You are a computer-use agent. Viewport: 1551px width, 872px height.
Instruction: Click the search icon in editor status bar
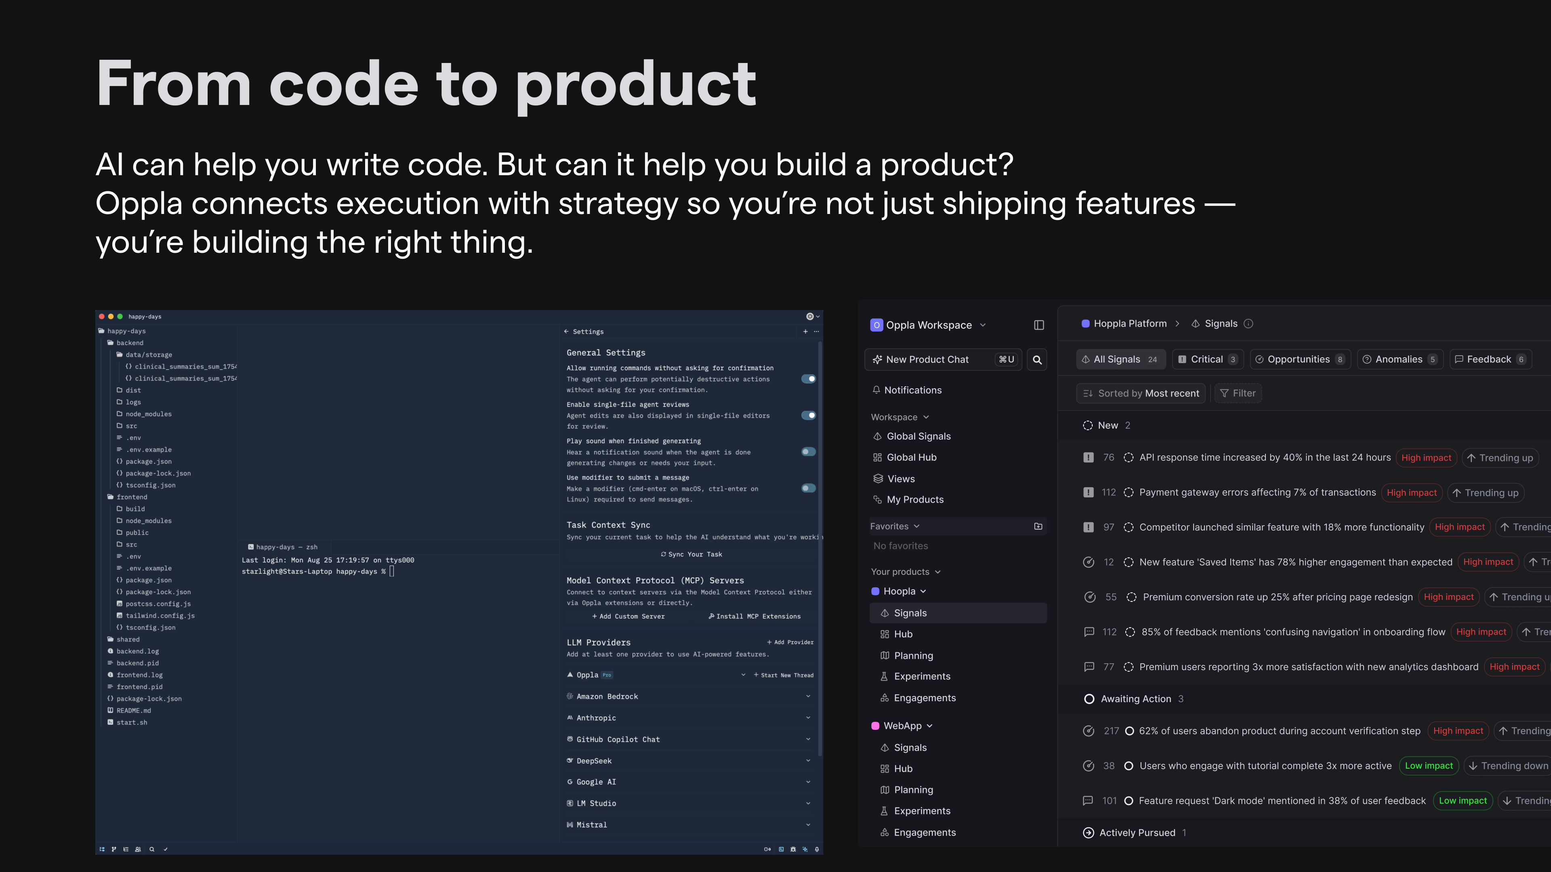[152, 849]
